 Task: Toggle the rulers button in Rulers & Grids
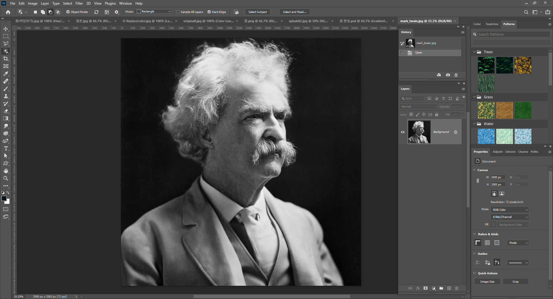coord(478,243)
